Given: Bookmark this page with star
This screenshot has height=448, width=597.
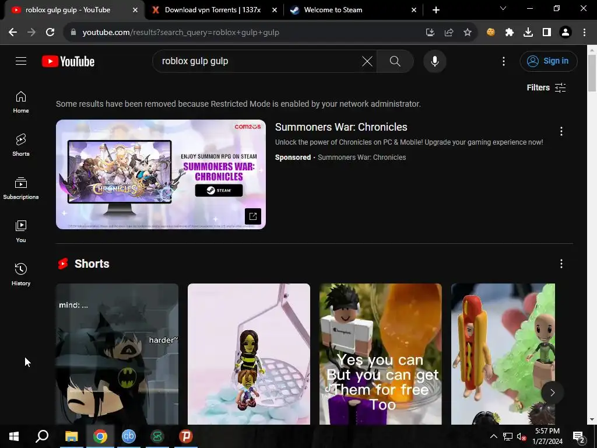Looking at the screenshot, I should tap(468, 33).
